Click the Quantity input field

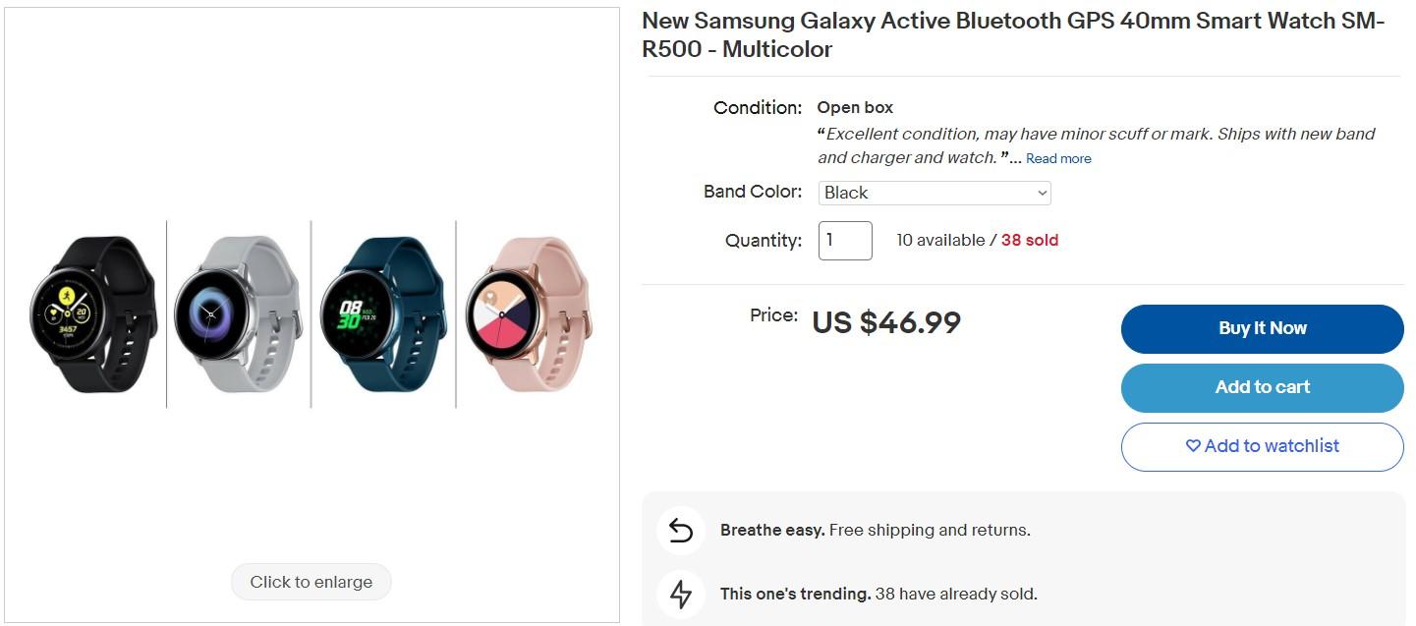coord(844,241)
